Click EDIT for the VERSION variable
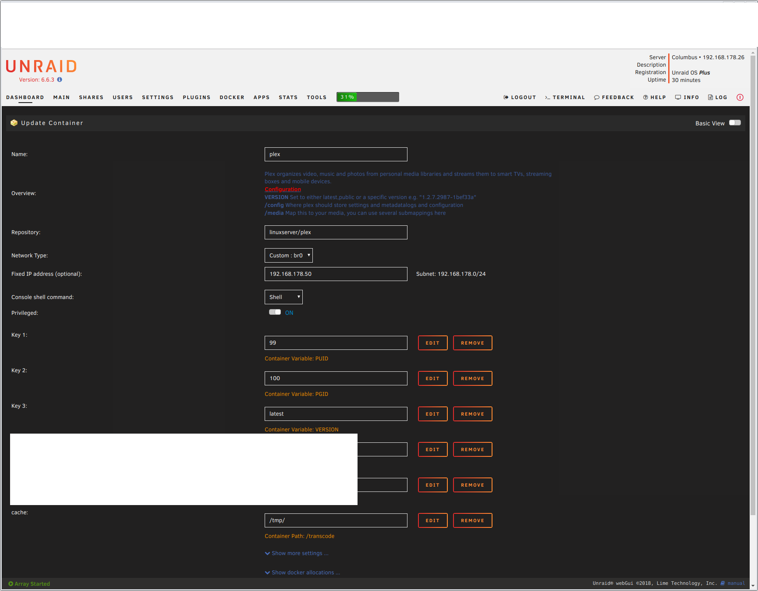Image resolution: width=758 pixels, height=591 pixels. [x=433, y=414]
